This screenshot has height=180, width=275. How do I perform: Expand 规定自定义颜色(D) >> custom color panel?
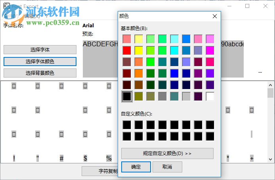click(167, 153)
